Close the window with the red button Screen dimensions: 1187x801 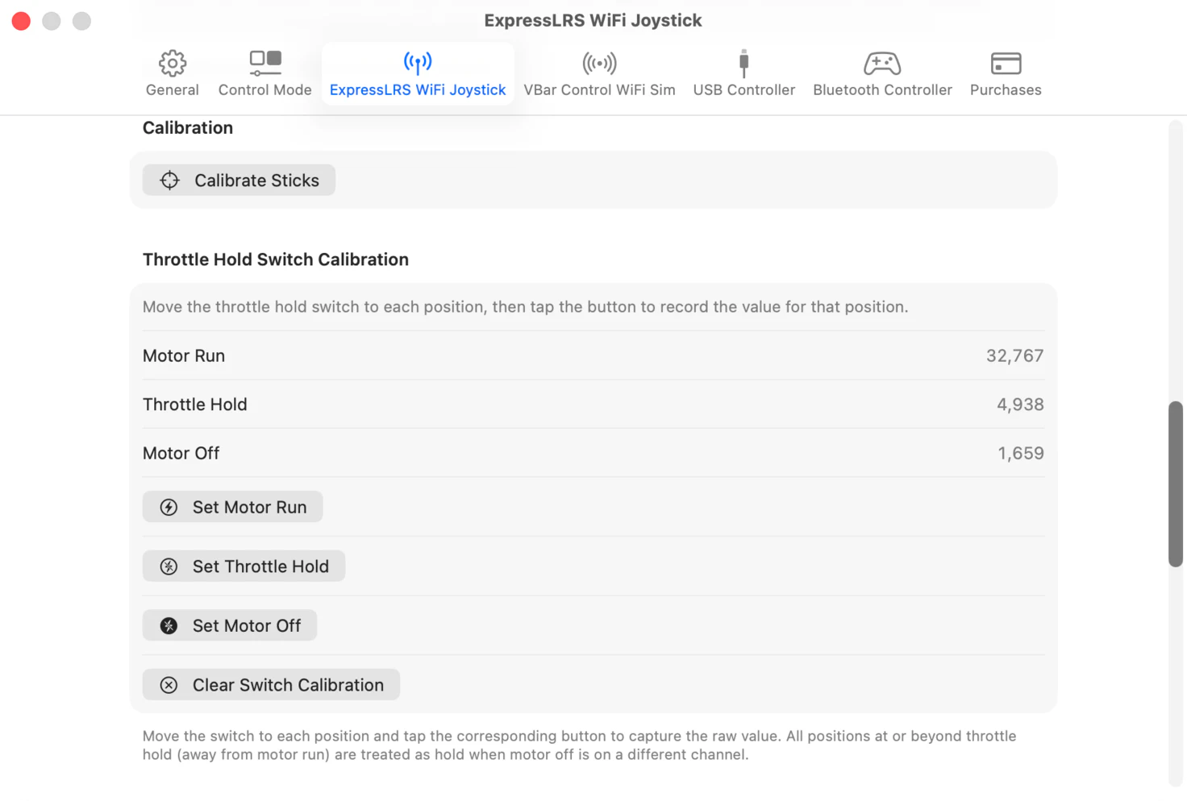click(22, 21)
